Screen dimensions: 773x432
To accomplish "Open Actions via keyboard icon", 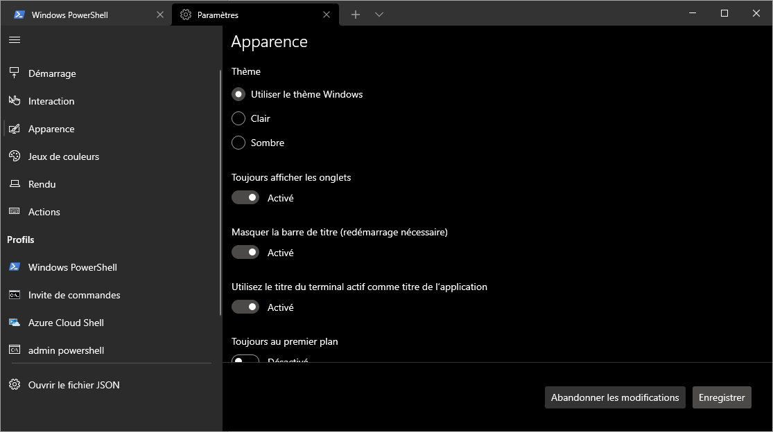I will pyautogui.click(x=14, y=212).
